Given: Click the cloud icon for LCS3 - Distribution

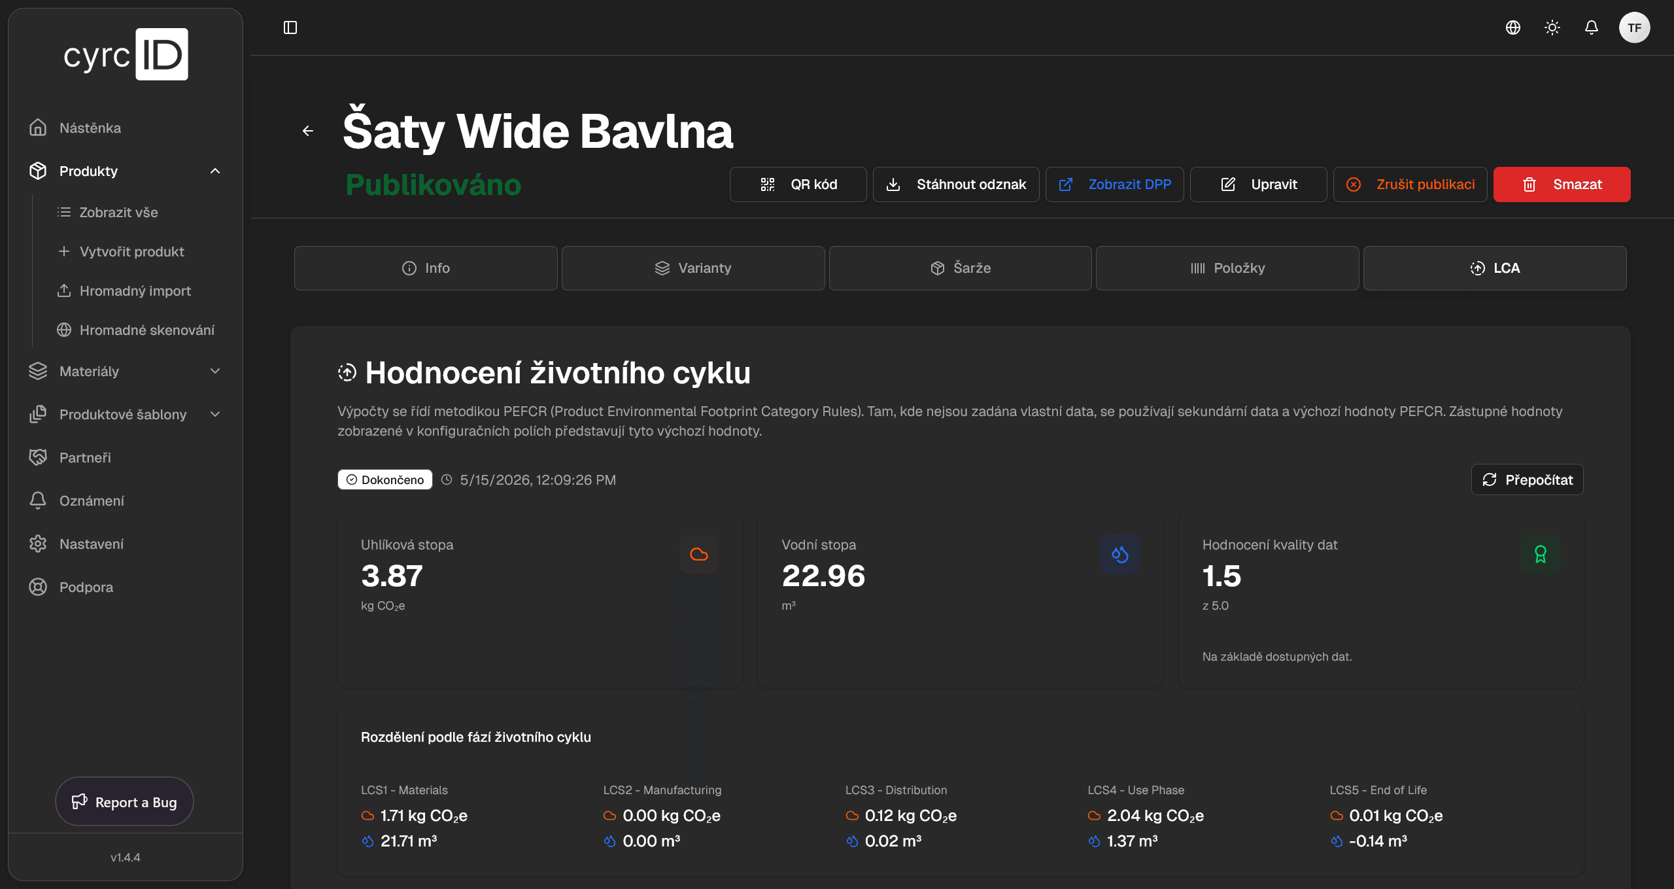Looking at the screenshot, I should [852, 816].
